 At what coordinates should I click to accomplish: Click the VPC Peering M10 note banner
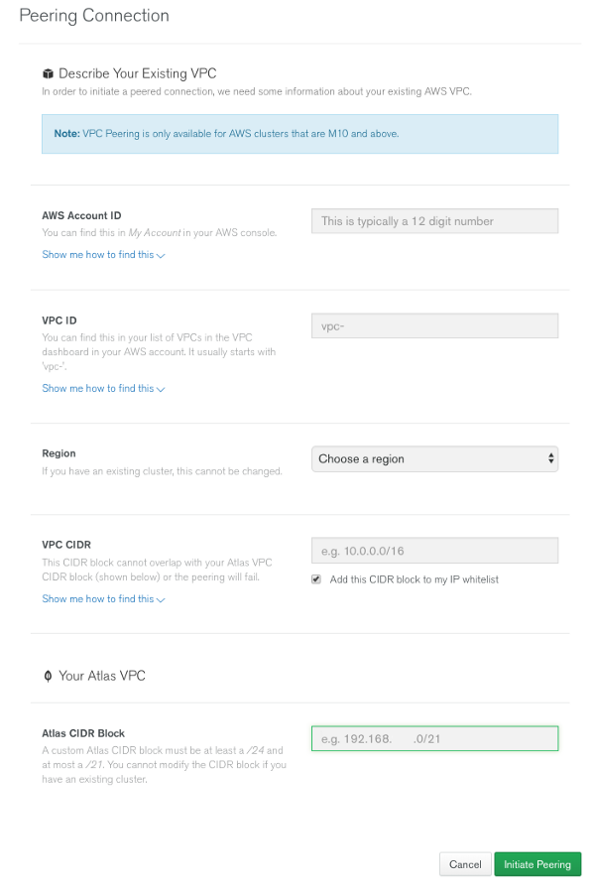[x=299, y=134]
